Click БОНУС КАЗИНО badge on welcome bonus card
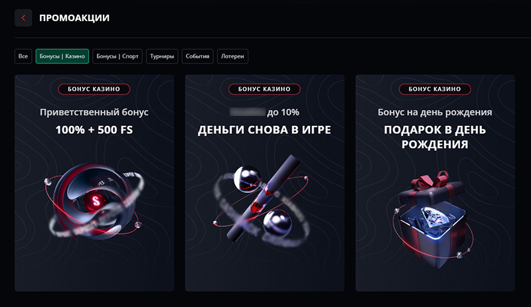 tap(94, 89)
